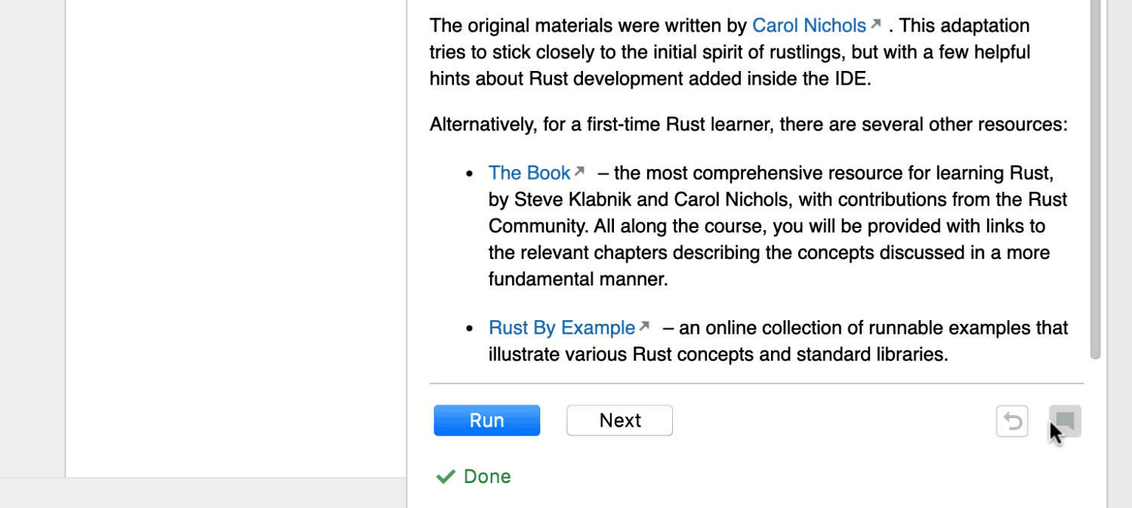The height and width of the screenshot is (508, 1132).
Task: Click the gray status bar at bottom left
Action: [x=203, y=493]
